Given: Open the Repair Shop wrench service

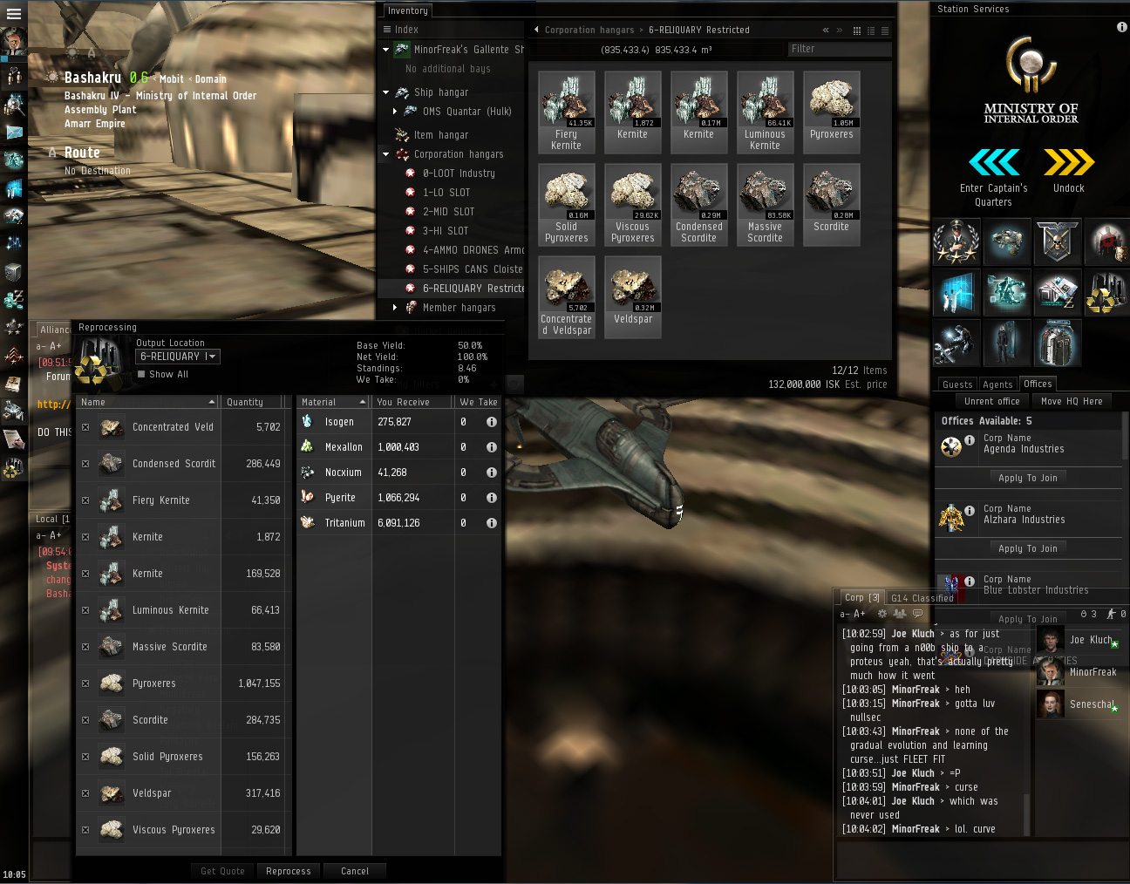Looking at the screenshot, I should pyautogui.click(x=956, y=343).
